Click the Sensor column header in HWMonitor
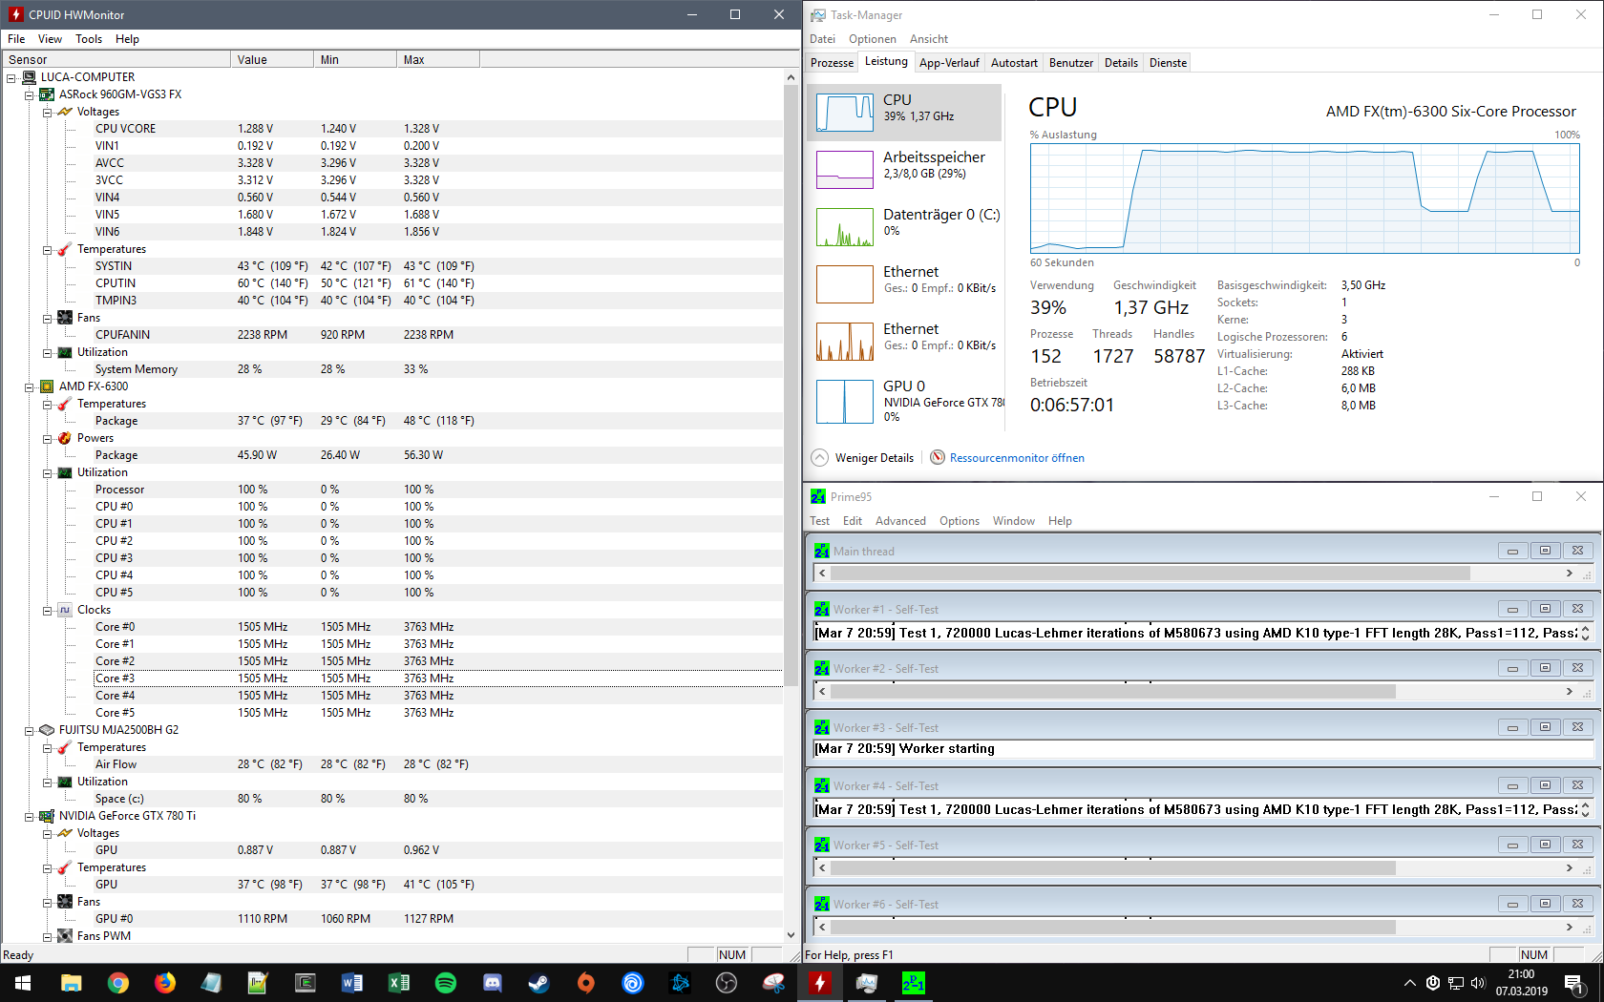Viewport: 1604px width, 1002px height. 116,59
